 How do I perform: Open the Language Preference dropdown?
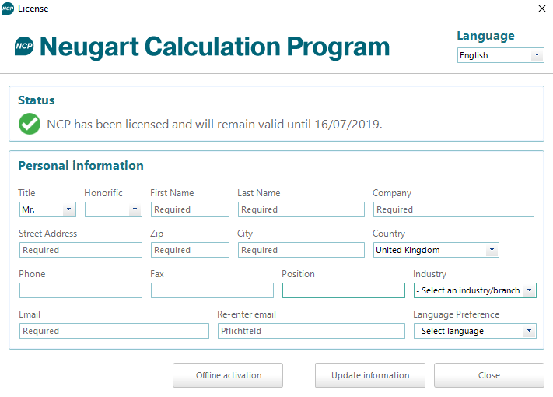pos(475,331)
